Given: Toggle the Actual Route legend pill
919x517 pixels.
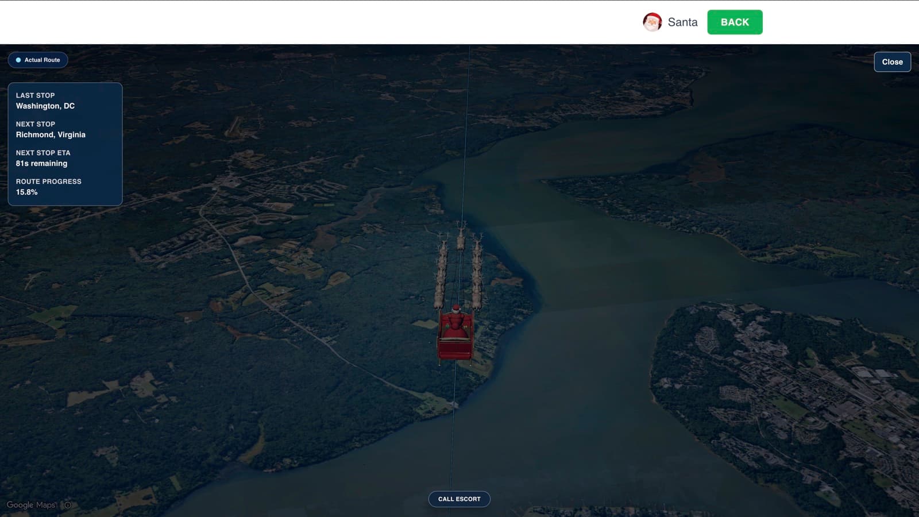Looking at the screenshot, I should (38, 60).
